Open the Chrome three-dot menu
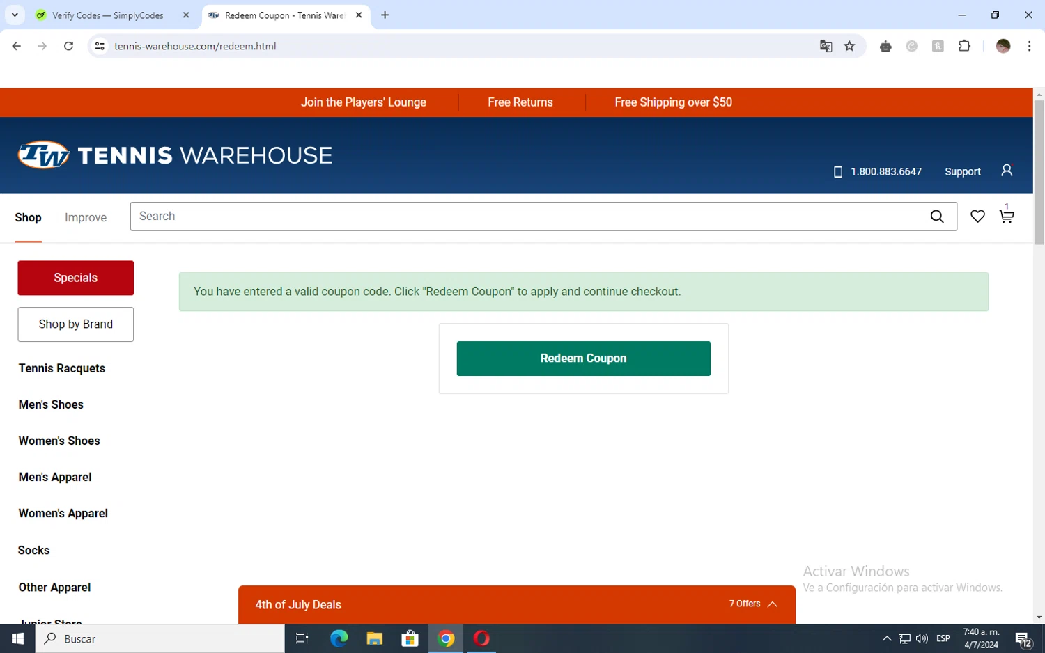The image size is (1045, 653). (1029, 46)
